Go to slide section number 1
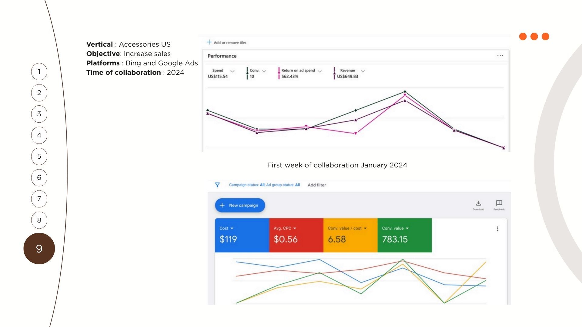The width and height of the screenshot is (582, 327). (x=39, y=72)
